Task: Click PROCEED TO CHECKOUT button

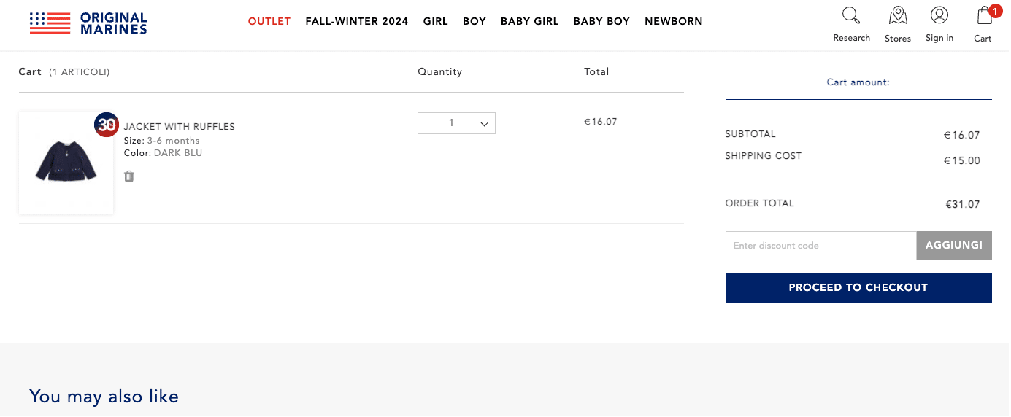Action: click(858, 287)
